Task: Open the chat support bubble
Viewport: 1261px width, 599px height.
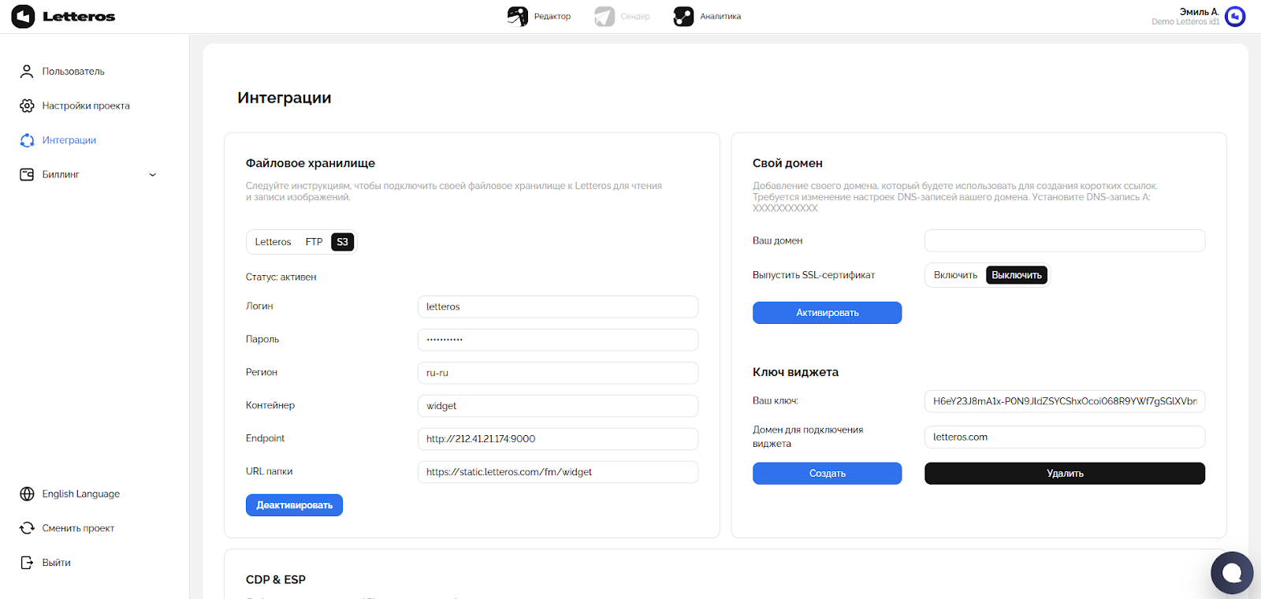Action: (1231, 573)
